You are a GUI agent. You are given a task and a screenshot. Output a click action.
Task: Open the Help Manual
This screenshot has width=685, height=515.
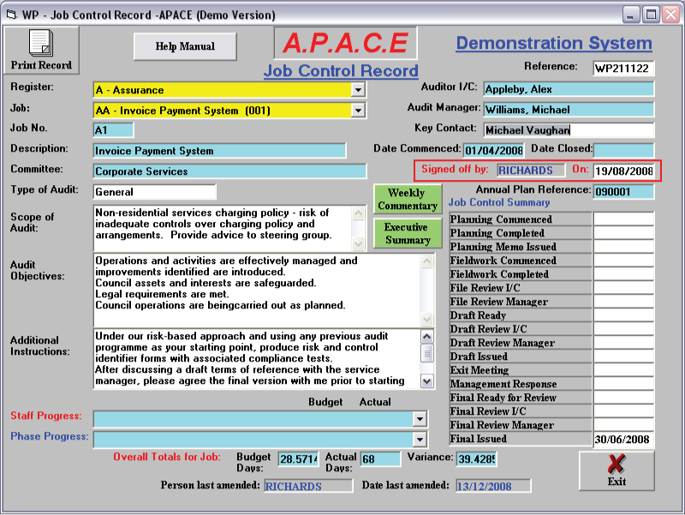tap(184, 46)
